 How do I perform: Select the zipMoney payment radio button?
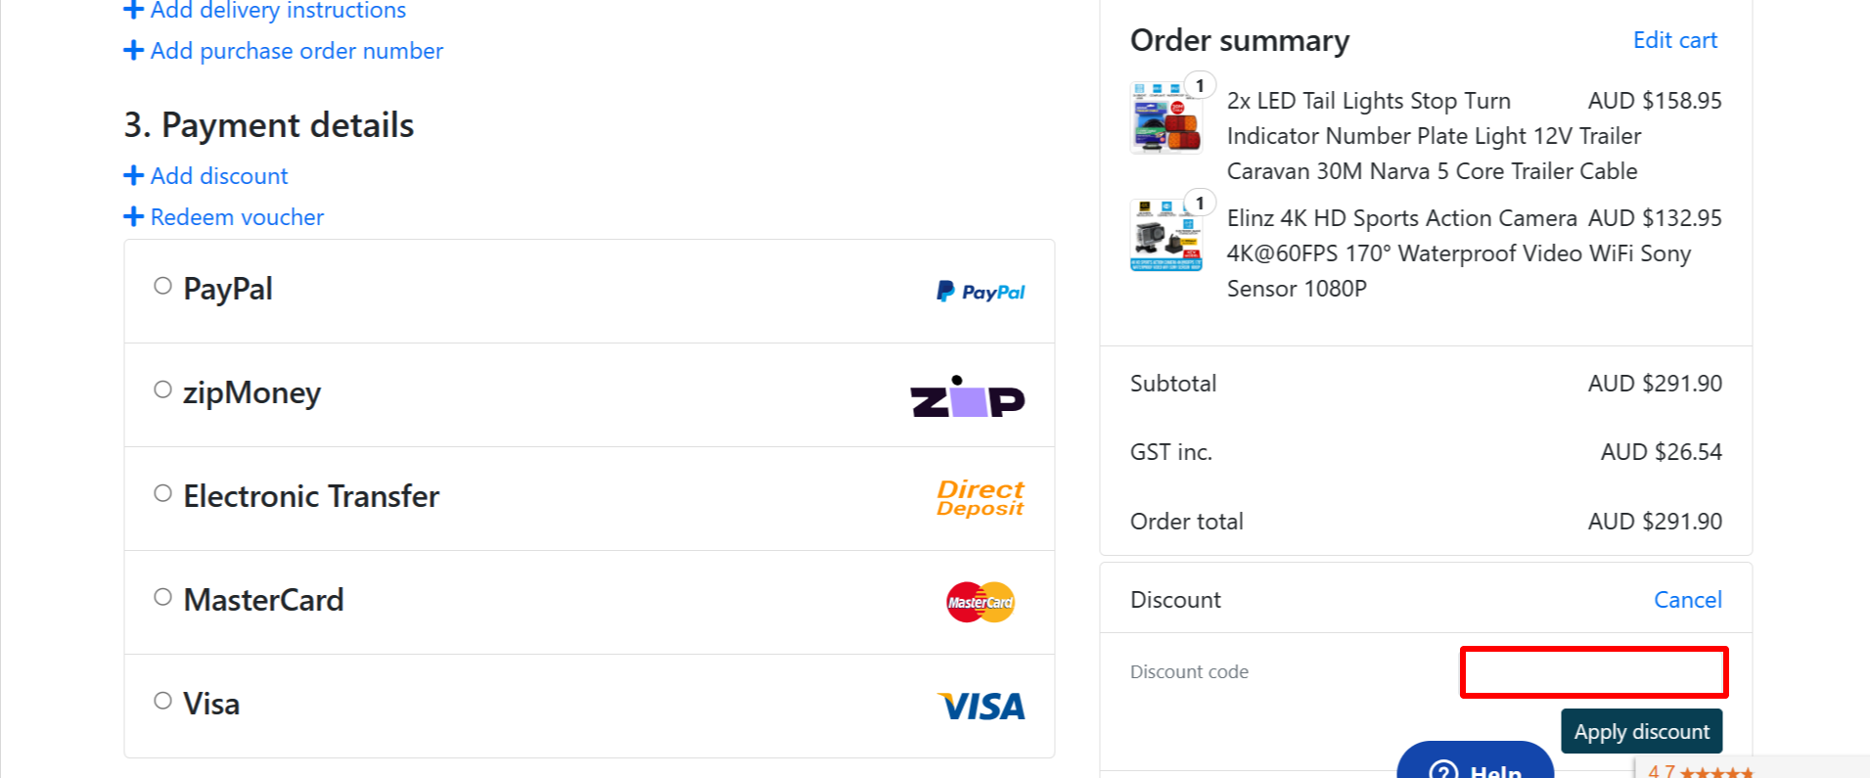[x=162, y=389]
